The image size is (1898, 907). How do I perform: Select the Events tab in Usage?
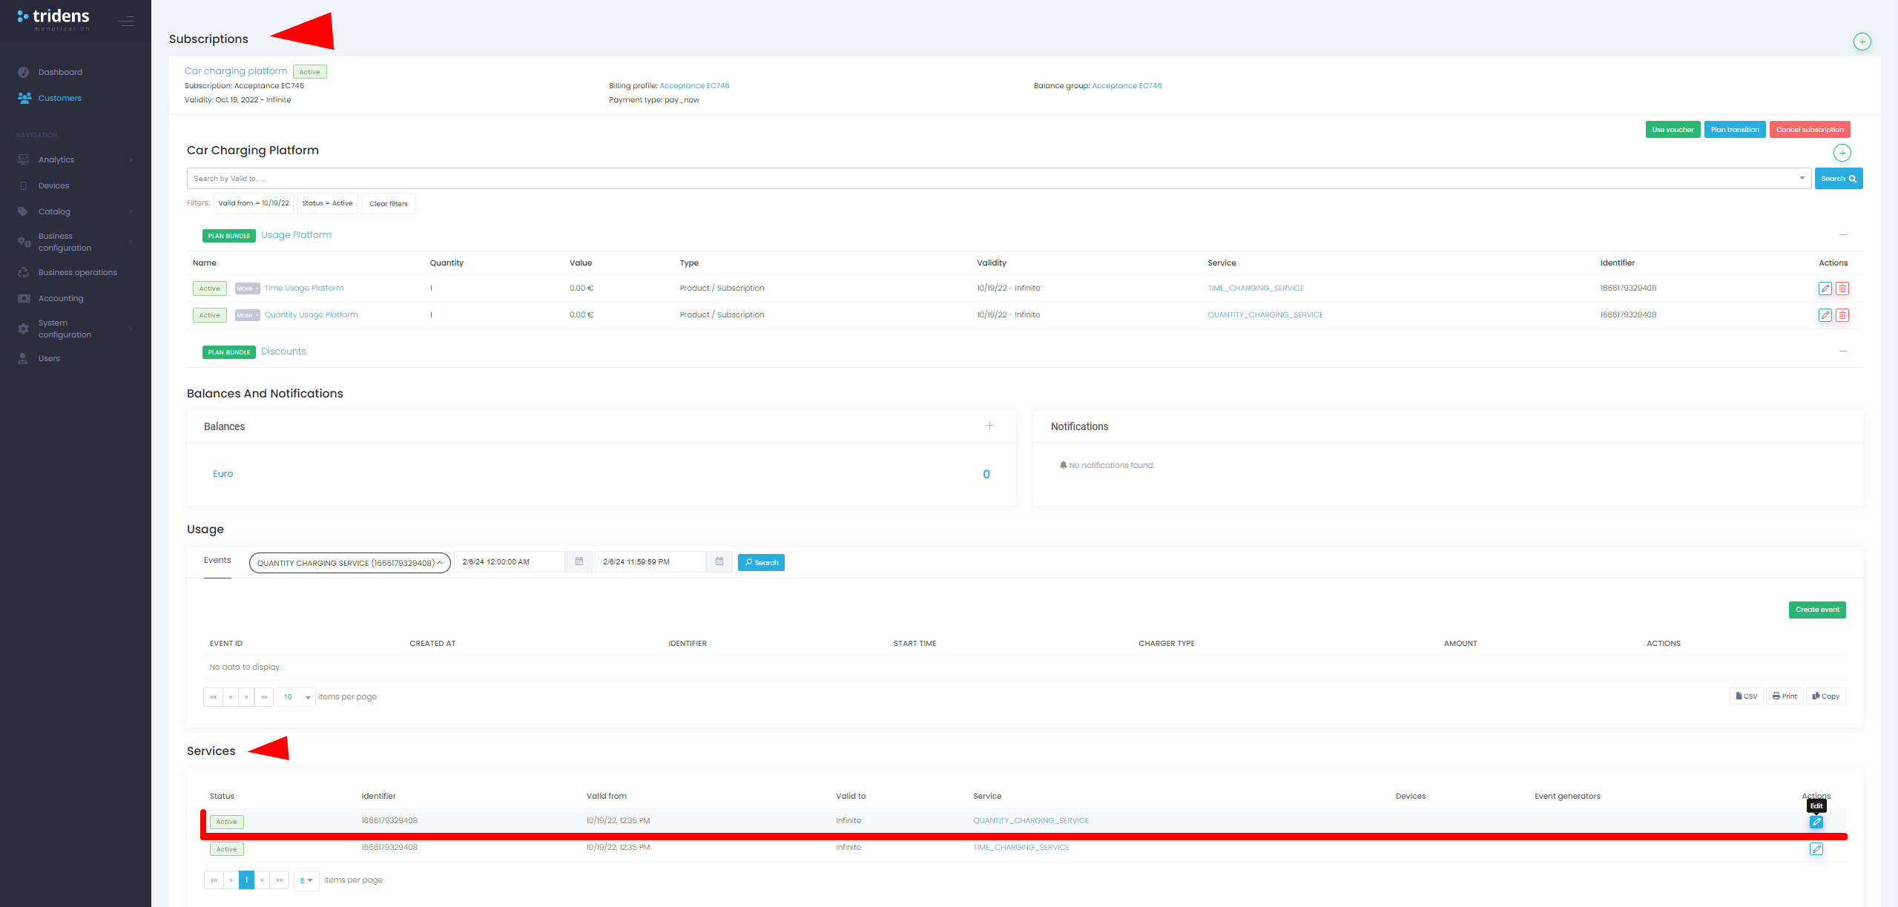click(217, 561)
